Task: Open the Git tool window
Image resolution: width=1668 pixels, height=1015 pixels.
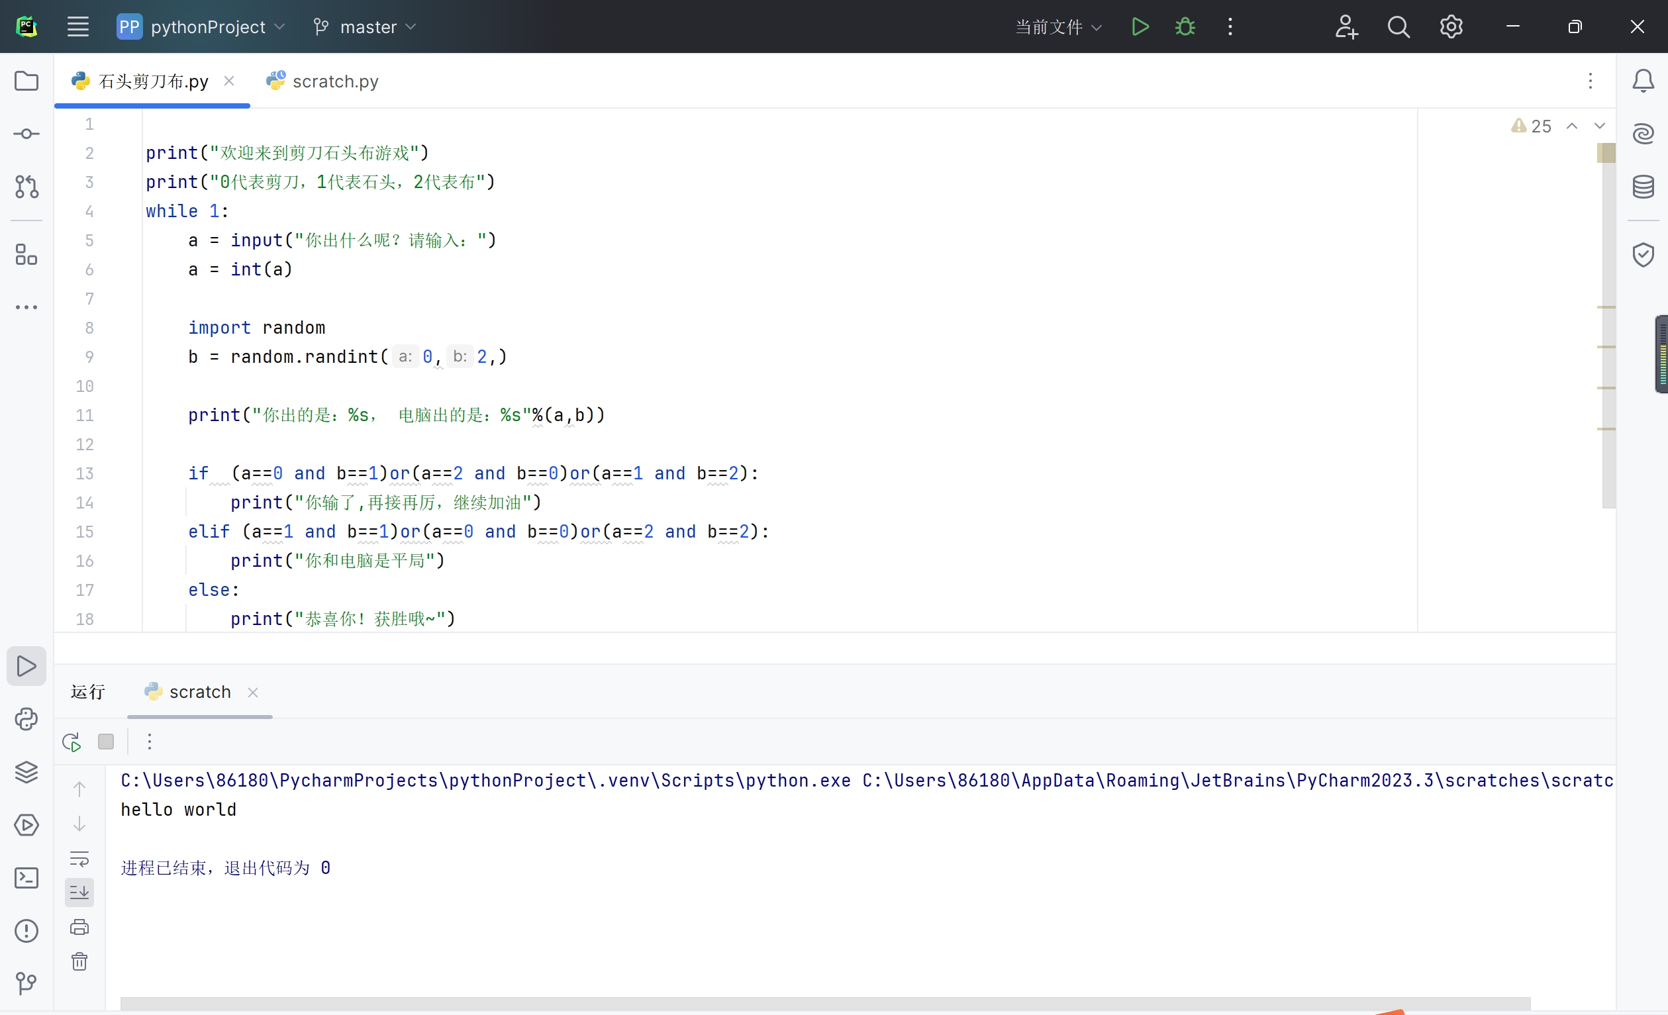Action: [26, 983]
